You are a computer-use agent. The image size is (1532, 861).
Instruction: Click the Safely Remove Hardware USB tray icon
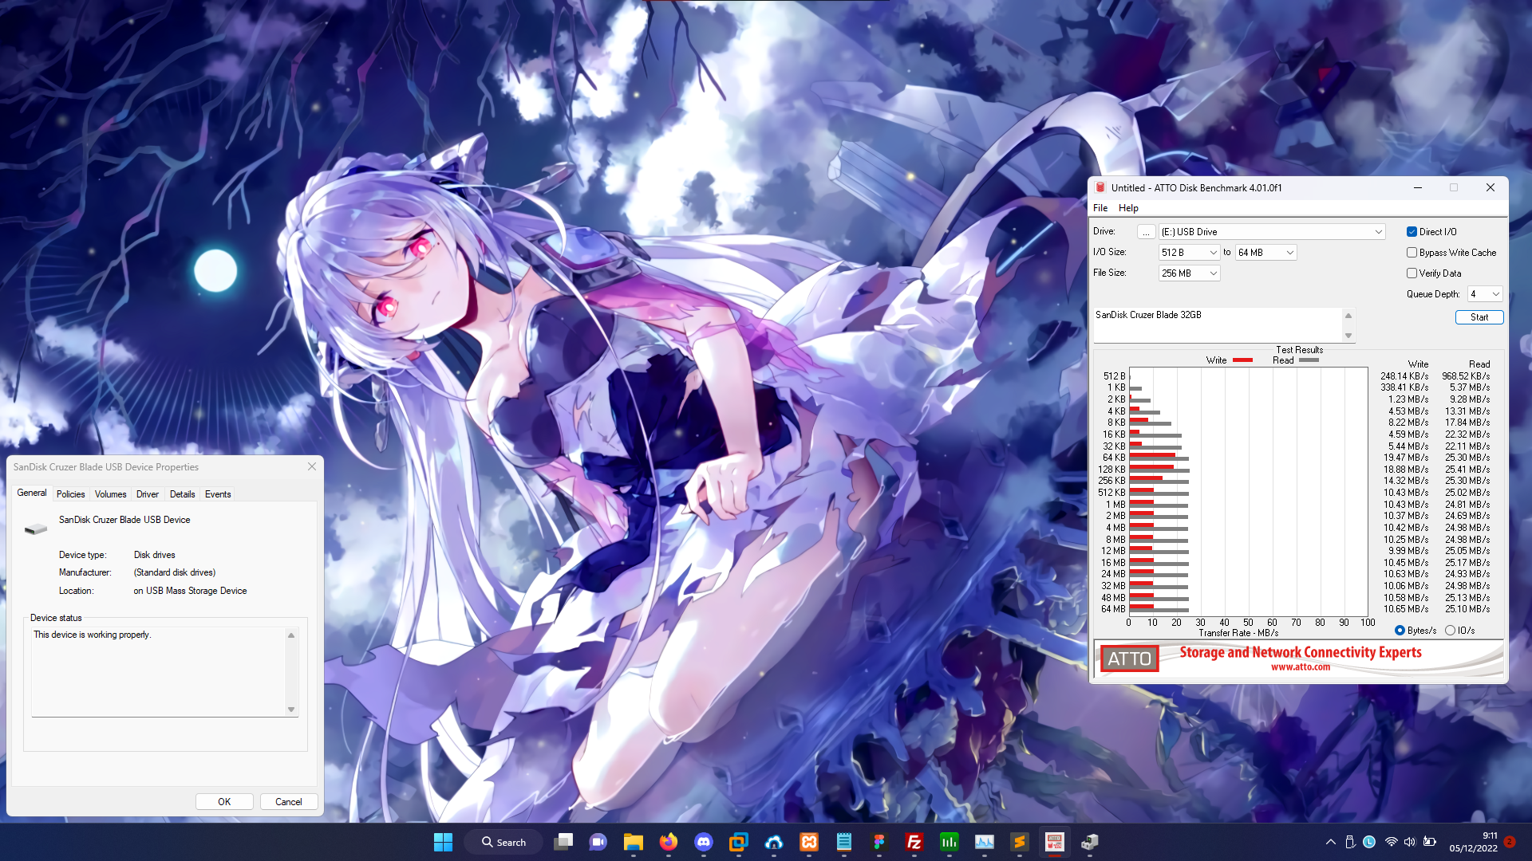point(1350,842)
